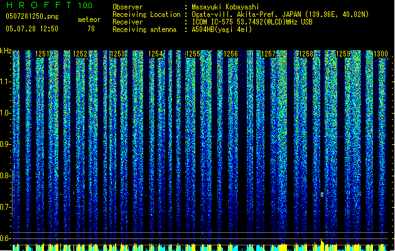
Task: Click the observer name Masayuki Kobayashi
Action: coord(225,7)
